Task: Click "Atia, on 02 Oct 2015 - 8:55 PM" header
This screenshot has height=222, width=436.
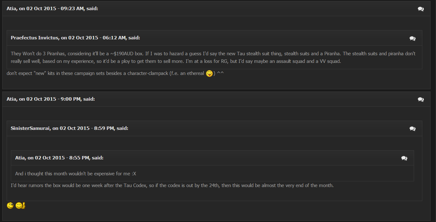Action: (x=59, y=158)
